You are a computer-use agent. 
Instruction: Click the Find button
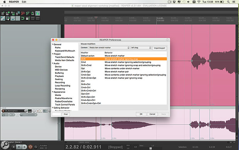[x=66, y=114]
